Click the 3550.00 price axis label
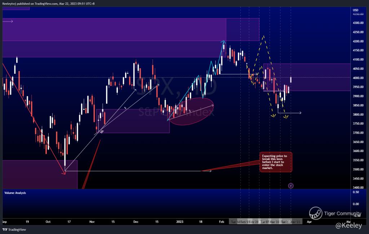369x234 pixels. (x=358, y=160)
